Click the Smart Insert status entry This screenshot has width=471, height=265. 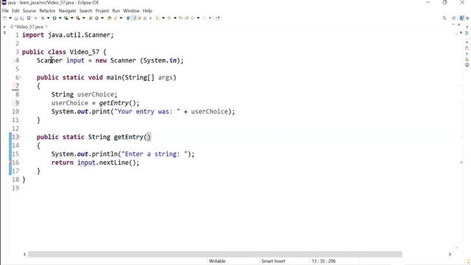[x=273, y=261]
